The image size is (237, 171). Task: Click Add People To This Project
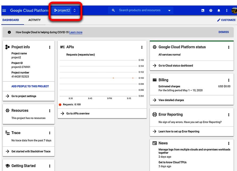pyautogui.click(x=30, y=86)
